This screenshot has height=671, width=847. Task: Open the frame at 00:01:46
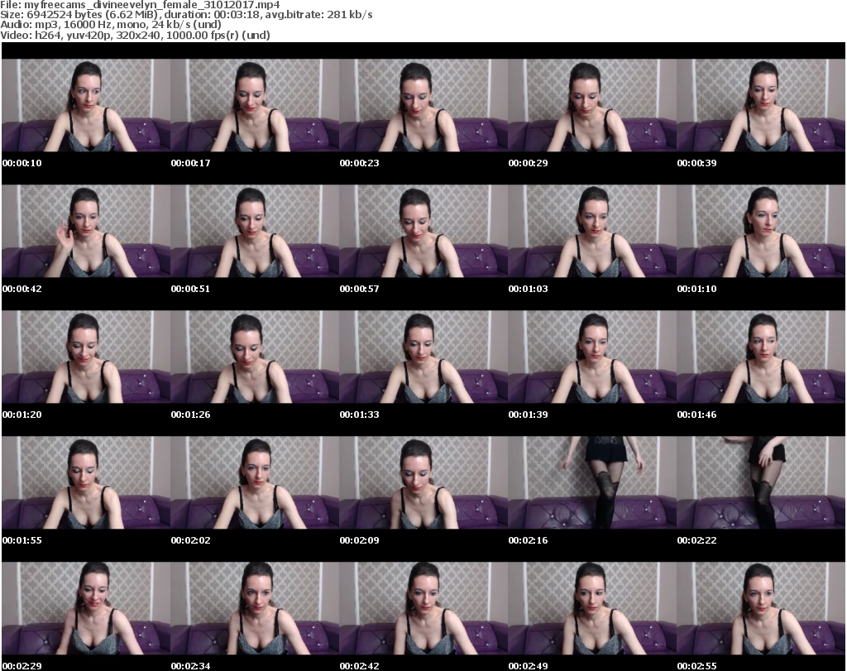760,357
